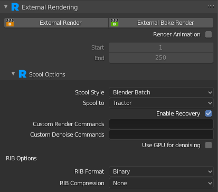This screenshot has height=192, width=218.
Task: Click the RenderMan logo beside Spool Options
Action: pos(23,74)
